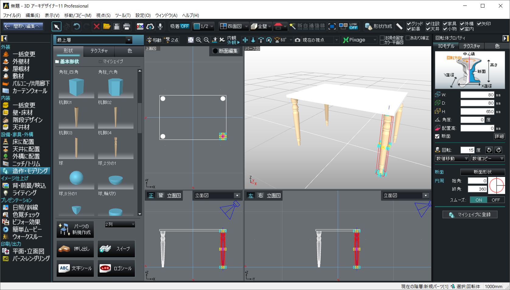Uncheck the 断面 checkbox in properties
This screenshot has height=290, width=510.
(437, 136)
